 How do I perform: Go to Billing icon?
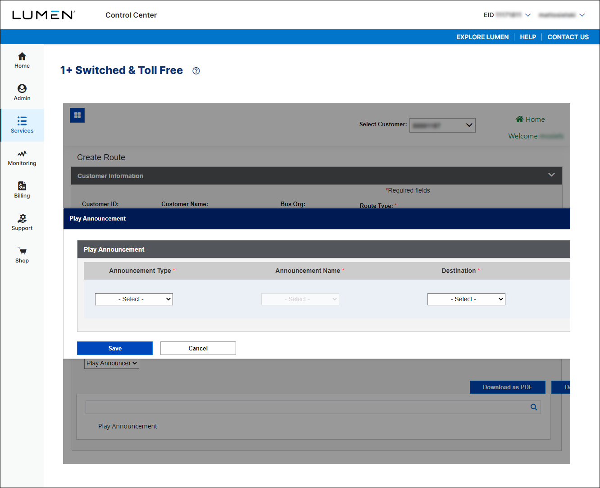point(22,186)
